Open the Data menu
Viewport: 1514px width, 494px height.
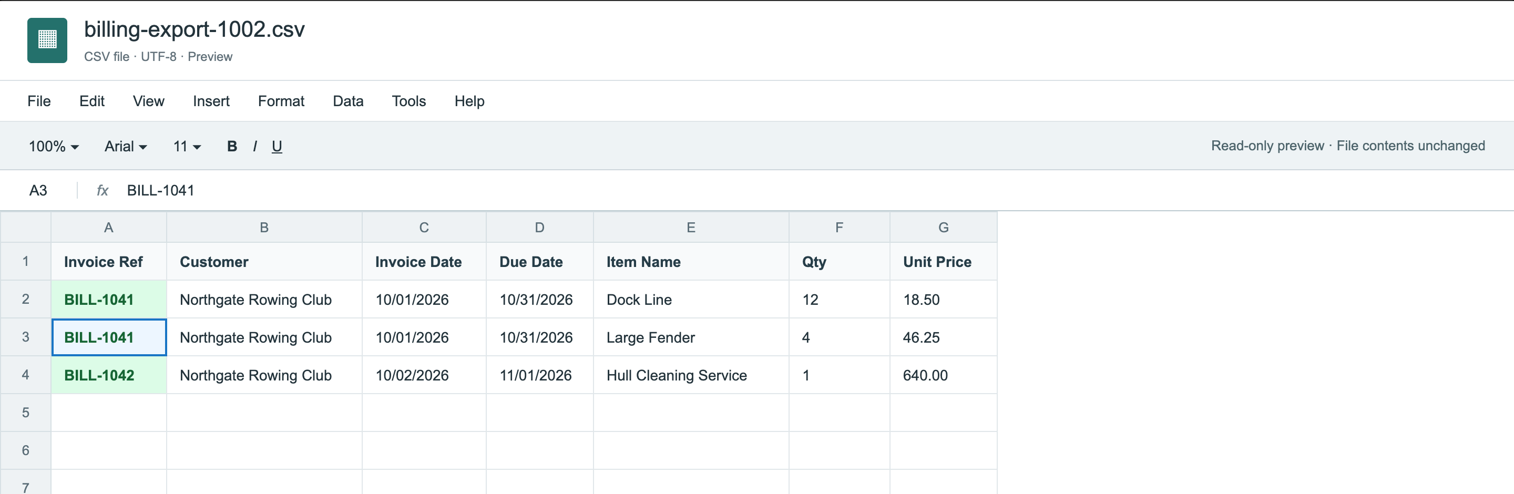pyautogui.click(x=348, y=101)
